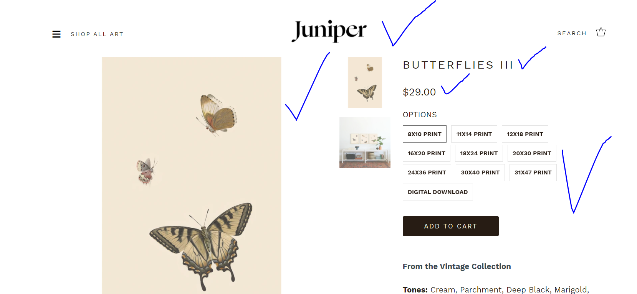This screenshot has width=637, height=294.
Task: Choose the 11X14 PRINT size
Action: click(x=474, y=134)
